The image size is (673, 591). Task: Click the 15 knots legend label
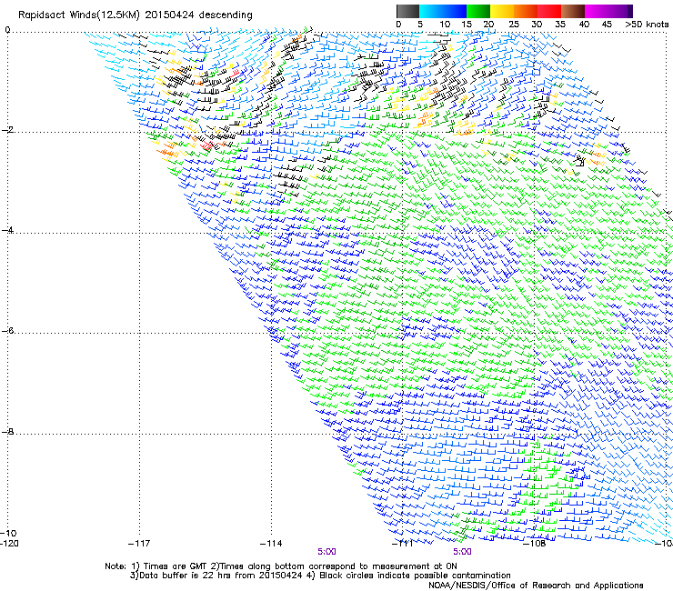coord(467,25)
